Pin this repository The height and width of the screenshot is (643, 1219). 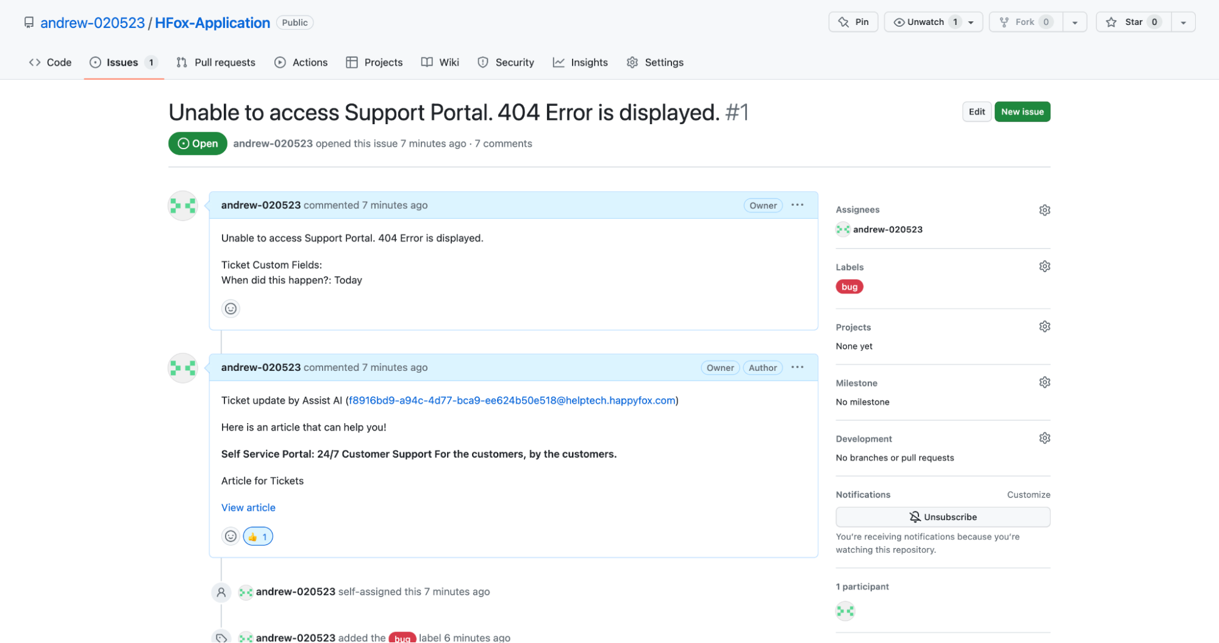click(x=853, y=21)
